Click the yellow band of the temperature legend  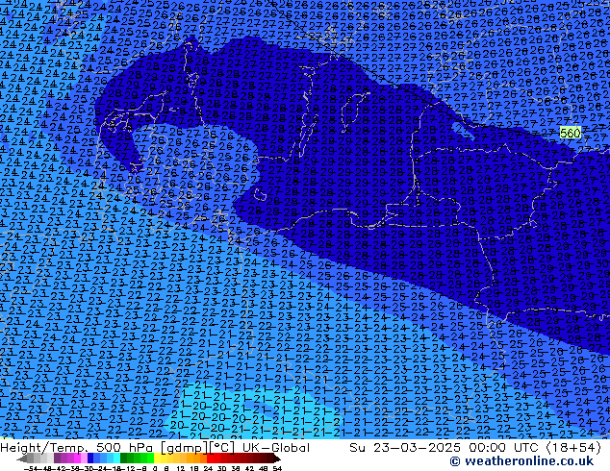(157, 459)
